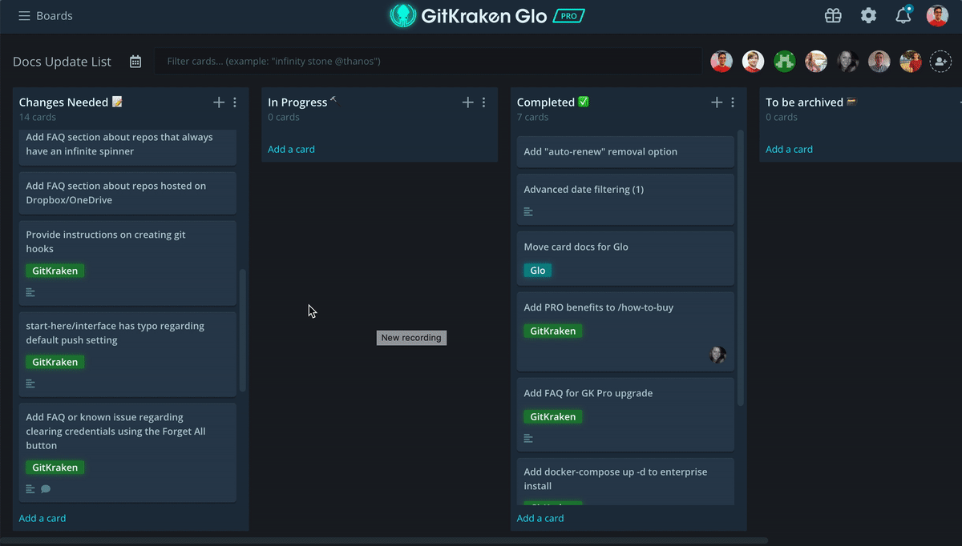Click Add a card under Completed
962x546 pixels.
[x=540, y=518]
